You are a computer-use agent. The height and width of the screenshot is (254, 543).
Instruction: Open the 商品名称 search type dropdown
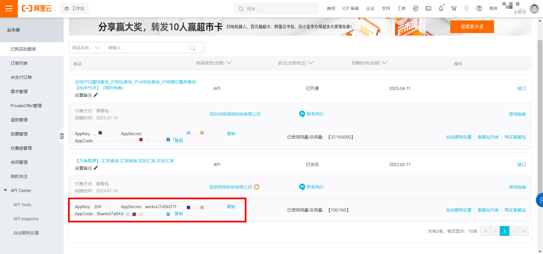[x=87, y=48]
